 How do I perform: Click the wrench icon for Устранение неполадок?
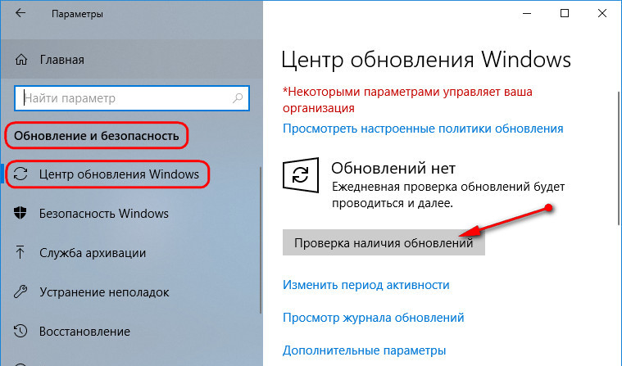[20, 291]
